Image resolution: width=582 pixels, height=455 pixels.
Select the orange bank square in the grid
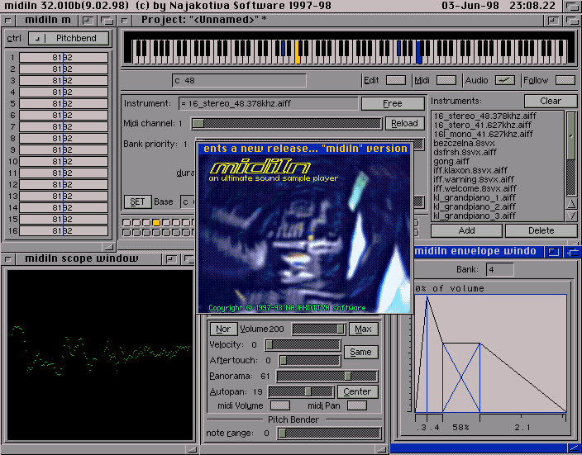click(x=156, y=222)
